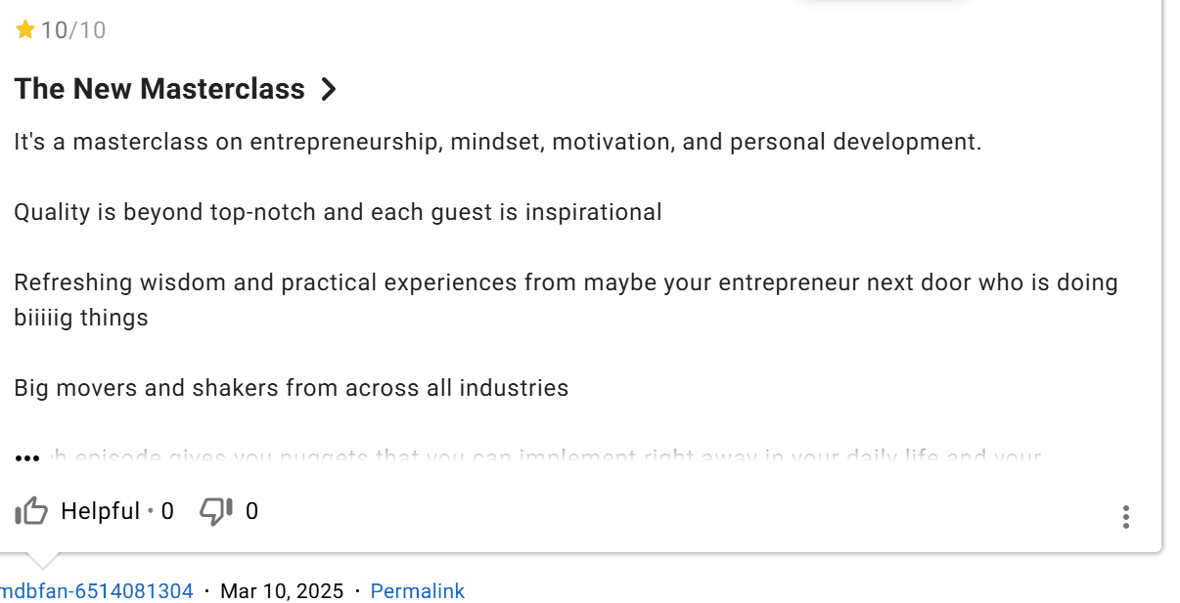Click the helpful vote count beside Helpful
The height and width of the screenshot is (603, 1180).
[167, 511]
